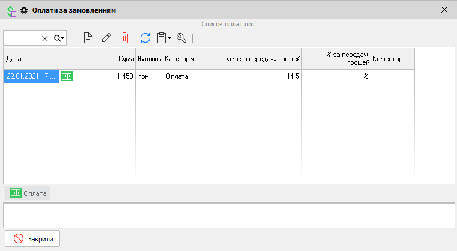Clear the search field with X
Viewport: 457px width, 251px height.
pyautogui.click(x=44, y=38)
